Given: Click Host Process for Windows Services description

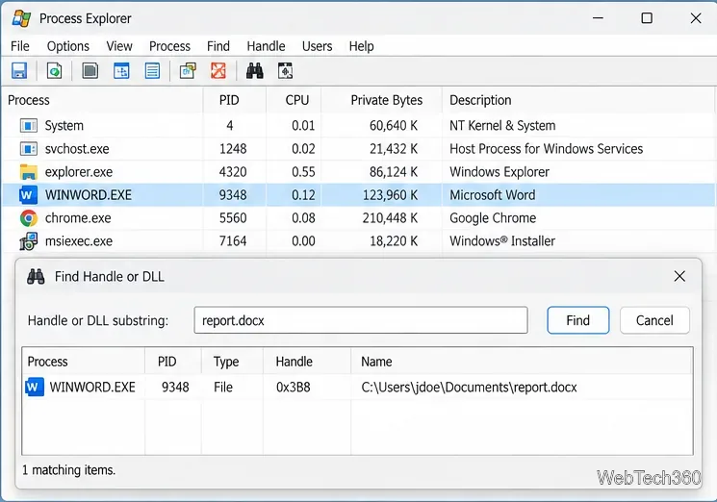Looking at the screenshot, I should pos(546,148).
